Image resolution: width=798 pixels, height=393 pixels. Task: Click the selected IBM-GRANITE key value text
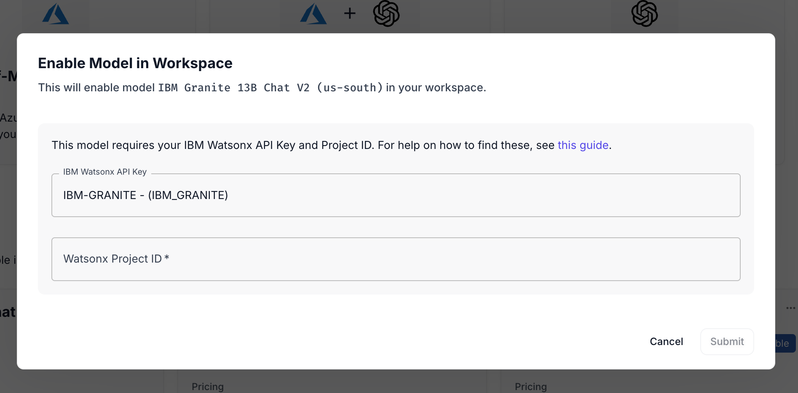pos(145,195)
